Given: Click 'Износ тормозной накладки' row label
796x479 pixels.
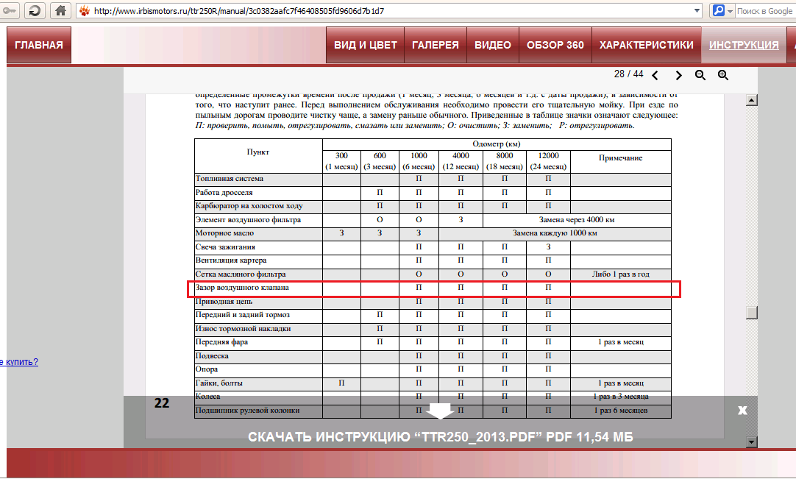Looking at the screenshot, I should pyautogui.click(x=244, y=329).
